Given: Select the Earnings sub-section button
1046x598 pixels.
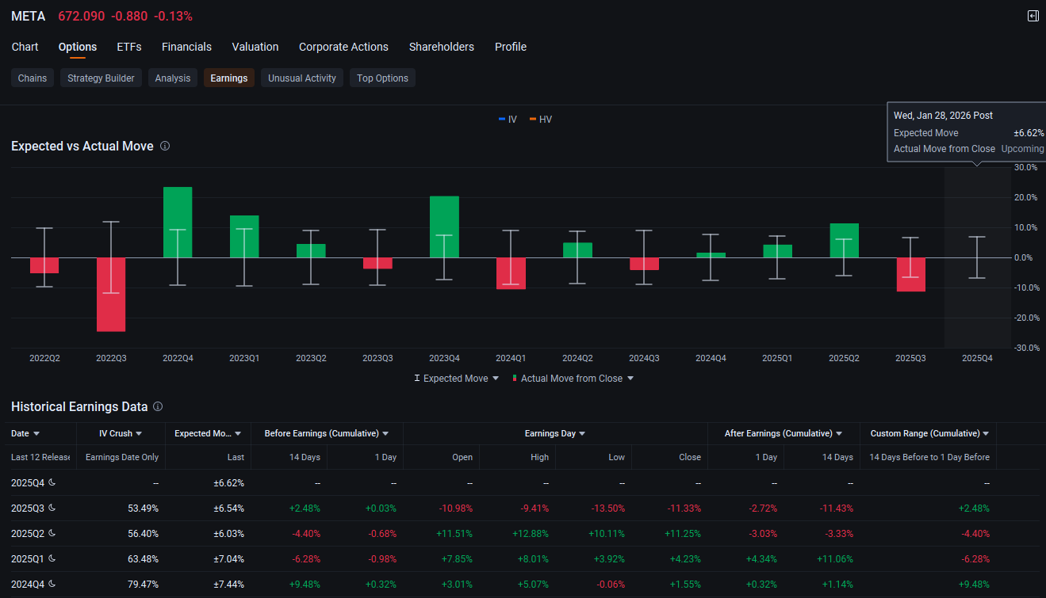Looking at the screenshot, I should pos(229,78).
